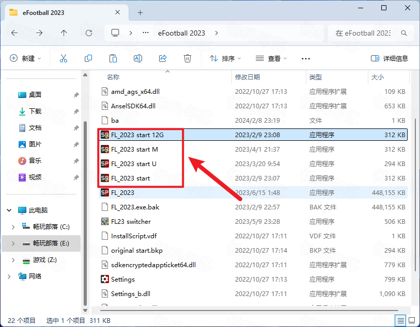The image size is (420, 327).
Task: Click the Copy icon in toolbar
Action: pos(88,58)
